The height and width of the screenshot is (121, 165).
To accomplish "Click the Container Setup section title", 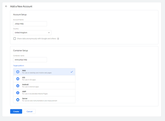I will coord(21,50).
